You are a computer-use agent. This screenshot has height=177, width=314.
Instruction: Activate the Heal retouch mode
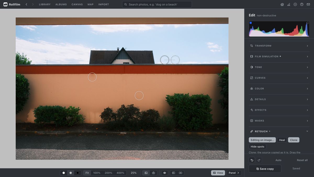click(282, 140)
